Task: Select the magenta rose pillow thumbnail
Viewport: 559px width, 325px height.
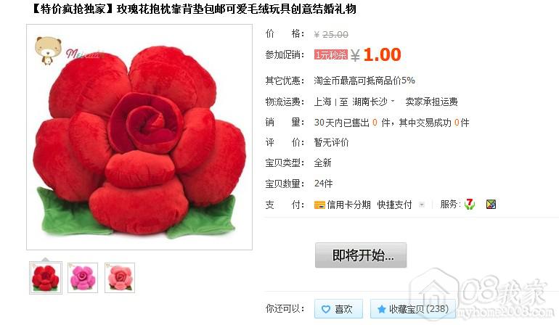Action: click(83, 278)
